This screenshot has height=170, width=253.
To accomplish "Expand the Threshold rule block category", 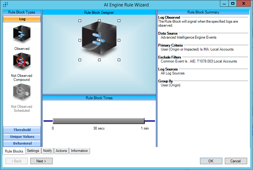I will point(22,130).
